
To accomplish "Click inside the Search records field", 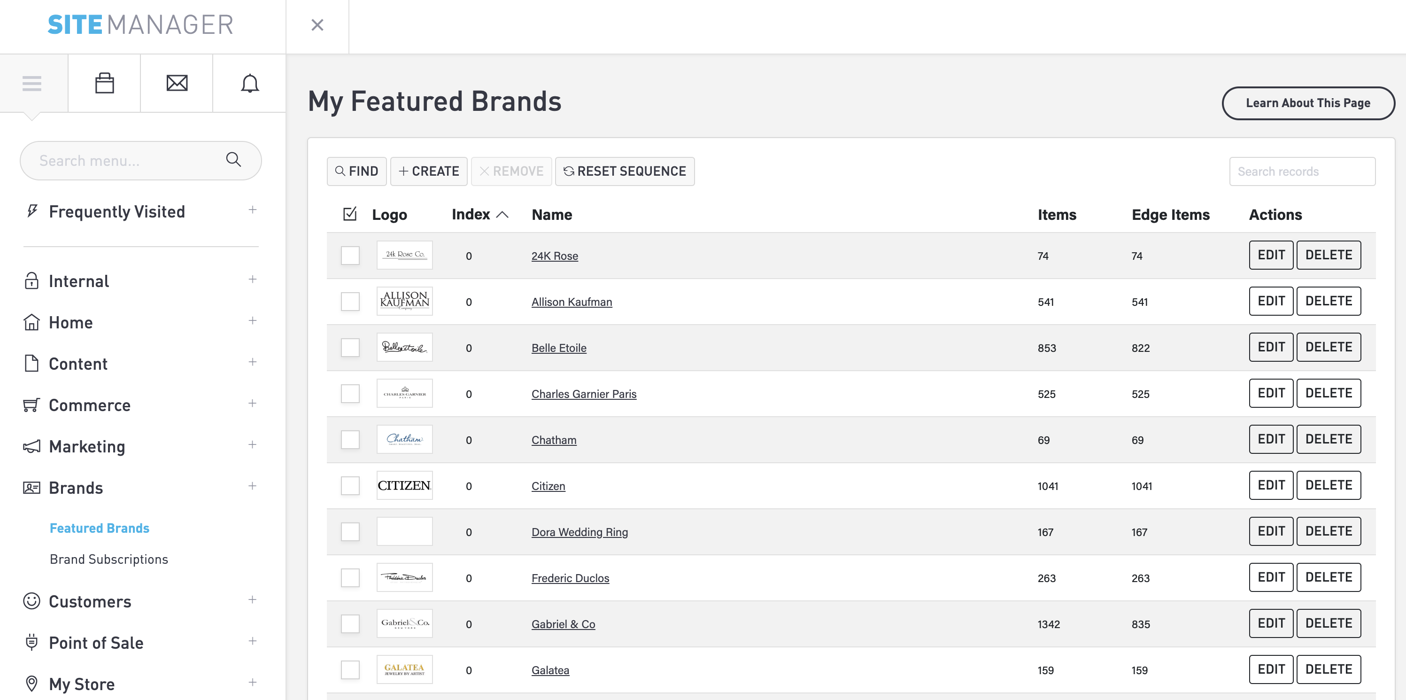I will tap(1302, 171).
